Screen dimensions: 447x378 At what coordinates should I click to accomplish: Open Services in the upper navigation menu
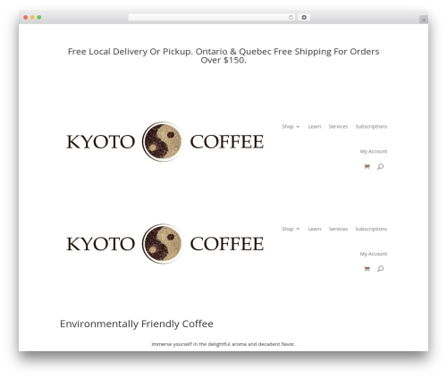(338, 127)
